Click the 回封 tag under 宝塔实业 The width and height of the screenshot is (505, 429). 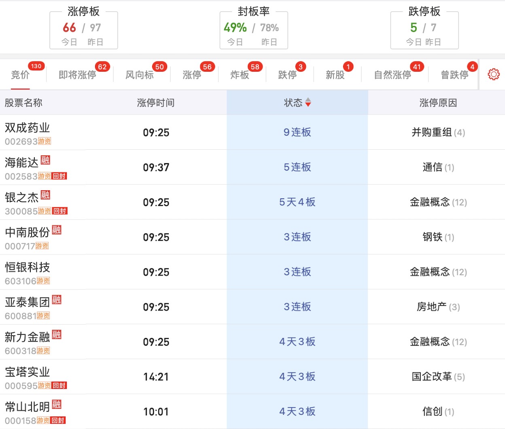tap(59, 386)
